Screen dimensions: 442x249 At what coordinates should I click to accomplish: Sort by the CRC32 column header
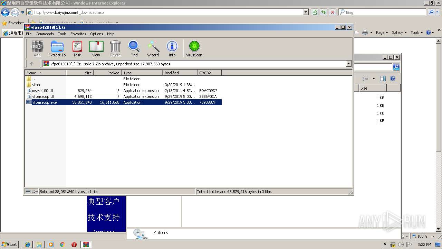click(x=209, y=73)
